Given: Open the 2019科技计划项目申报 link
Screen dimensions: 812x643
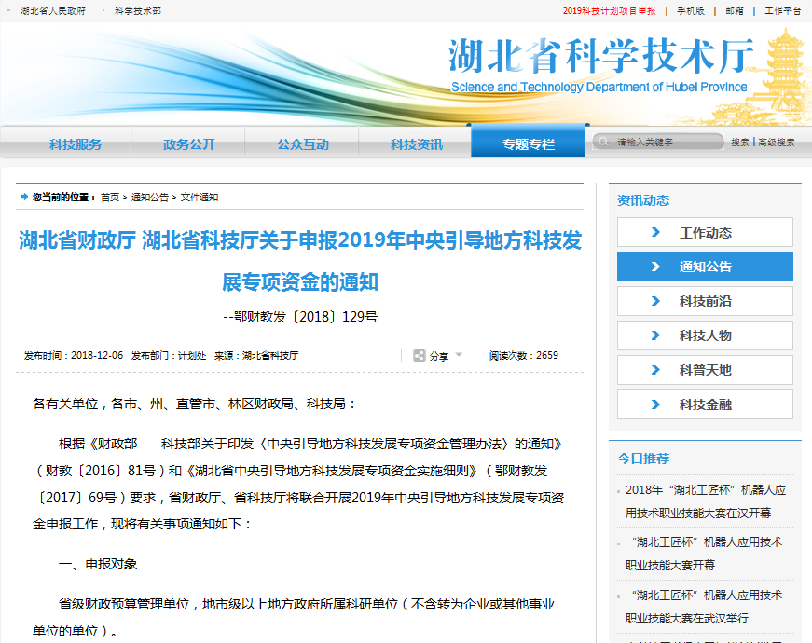Looking at the screenshot, I should click(x=609, y=11).
